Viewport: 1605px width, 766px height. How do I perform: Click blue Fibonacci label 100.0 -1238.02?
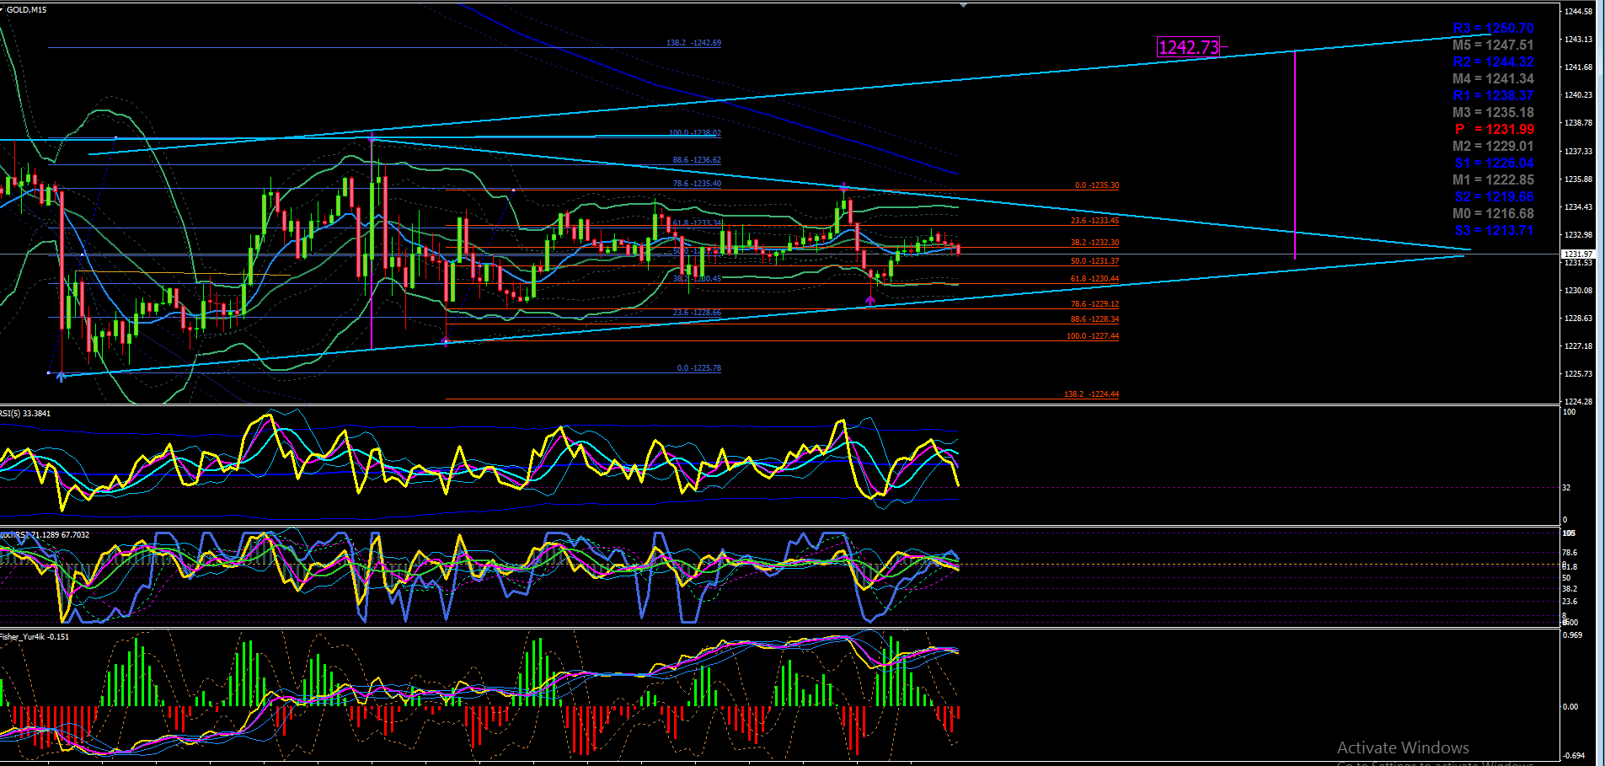[x=695, y=133]
